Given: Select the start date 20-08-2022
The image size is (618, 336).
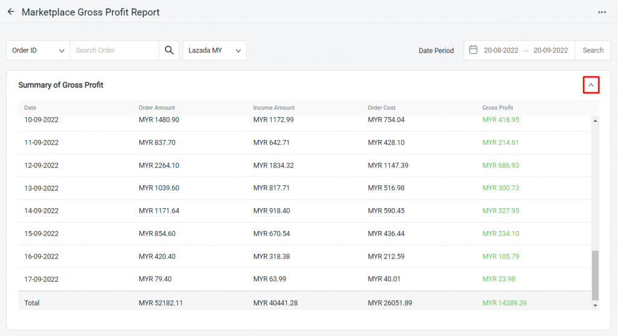Looking at the screenshot, I should click(x=501, y=51).
